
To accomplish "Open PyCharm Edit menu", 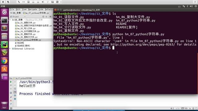I will (x=18, y=10).
